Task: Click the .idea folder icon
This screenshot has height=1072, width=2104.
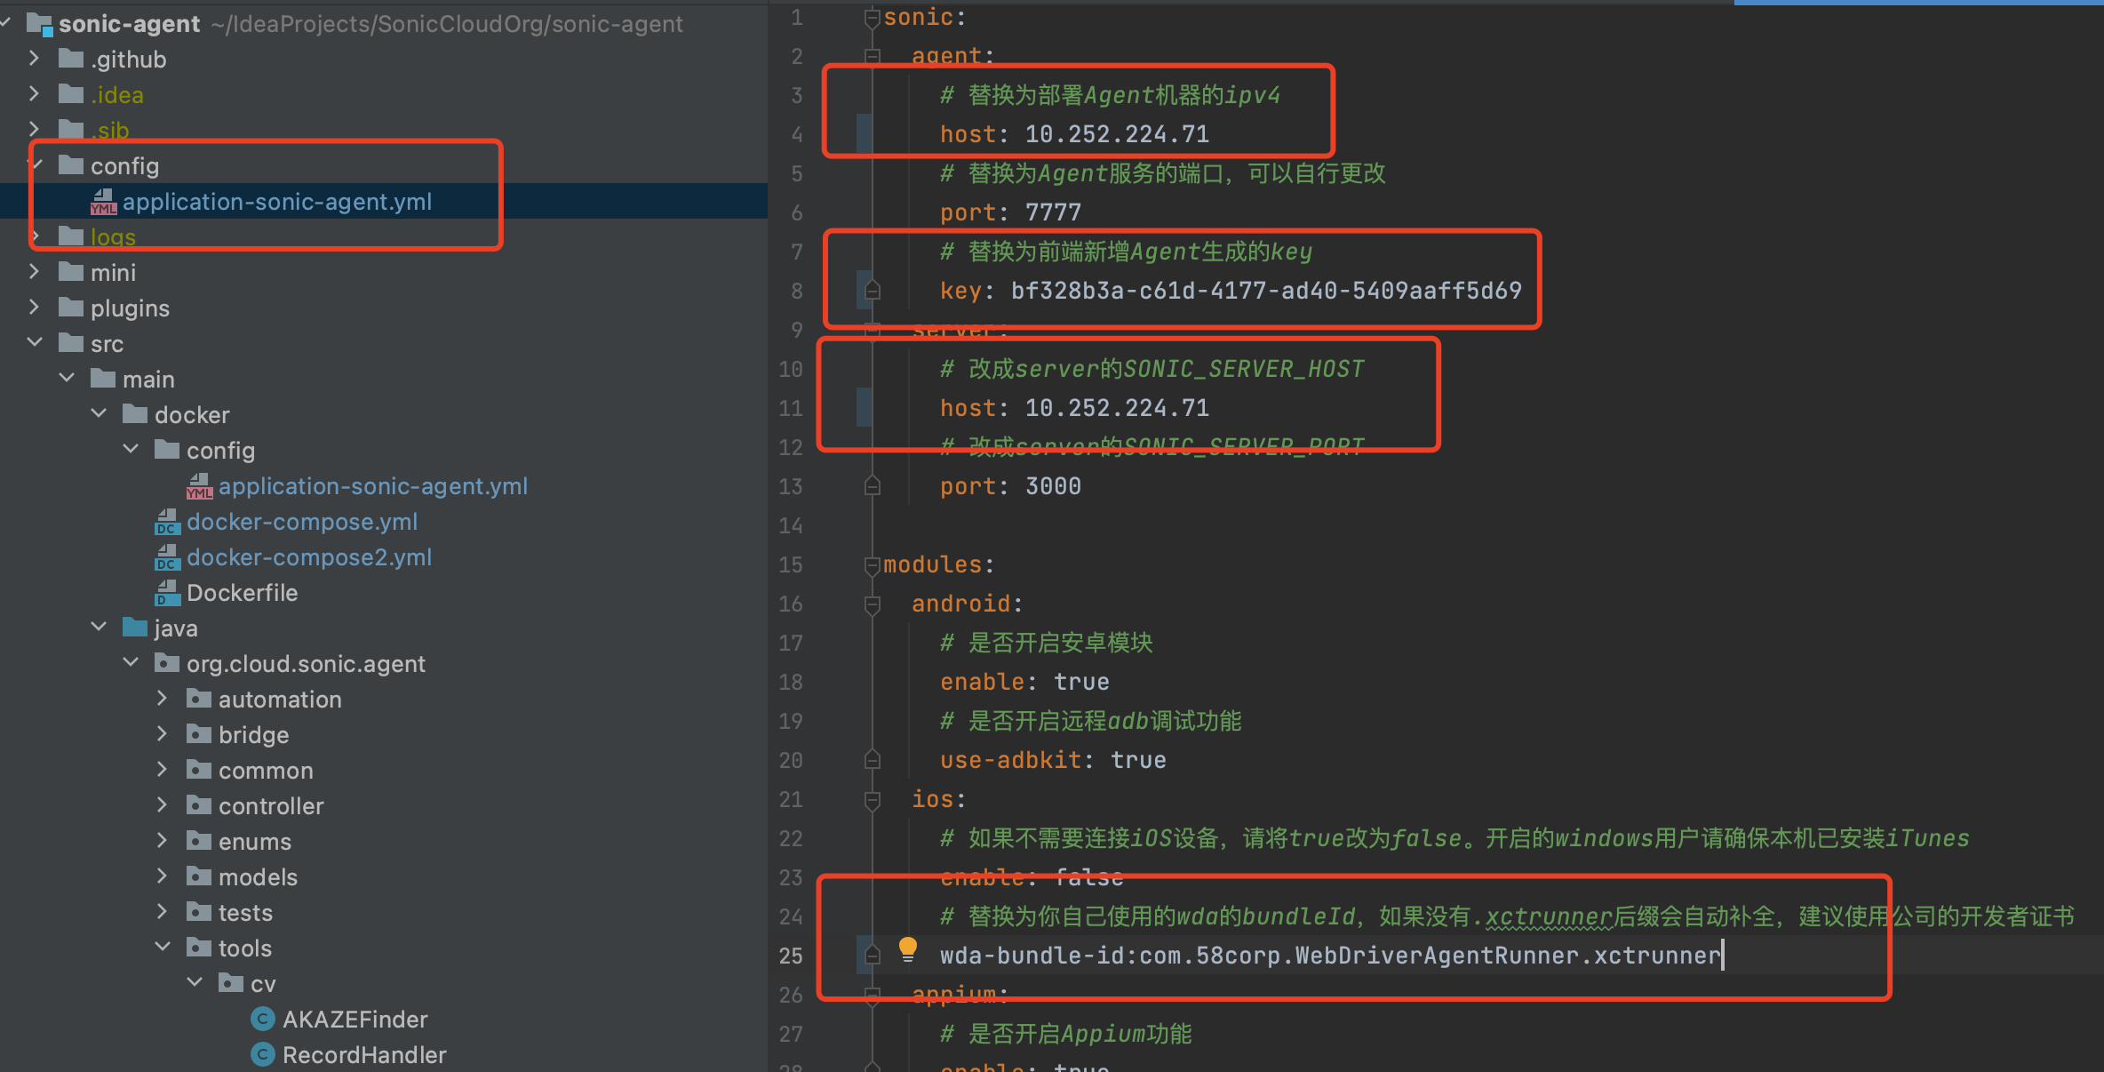Action: point(71,95)
